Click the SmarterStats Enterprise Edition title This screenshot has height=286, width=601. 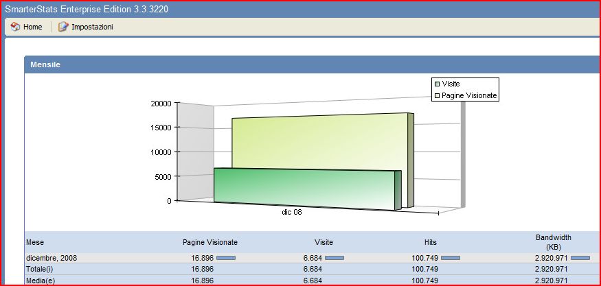[87, 9]
